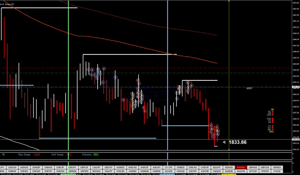Screen dimensions: 300x175
Task: Open the EURCAD symbol button
Action: 192,167
